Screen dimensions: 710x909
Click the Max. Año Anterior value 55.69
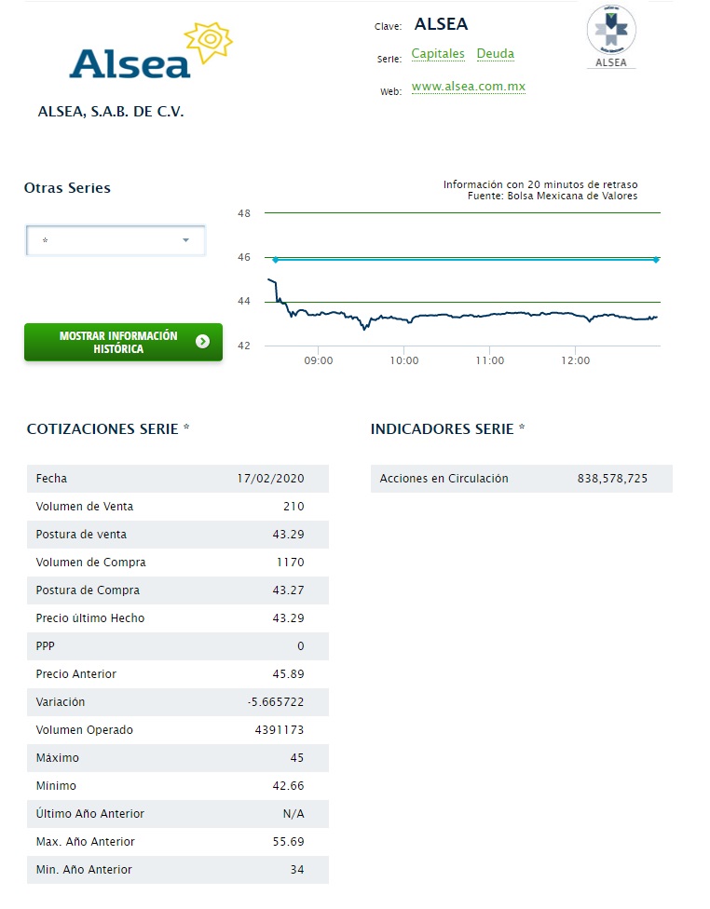pyautogui.click(x=288, y=841)
